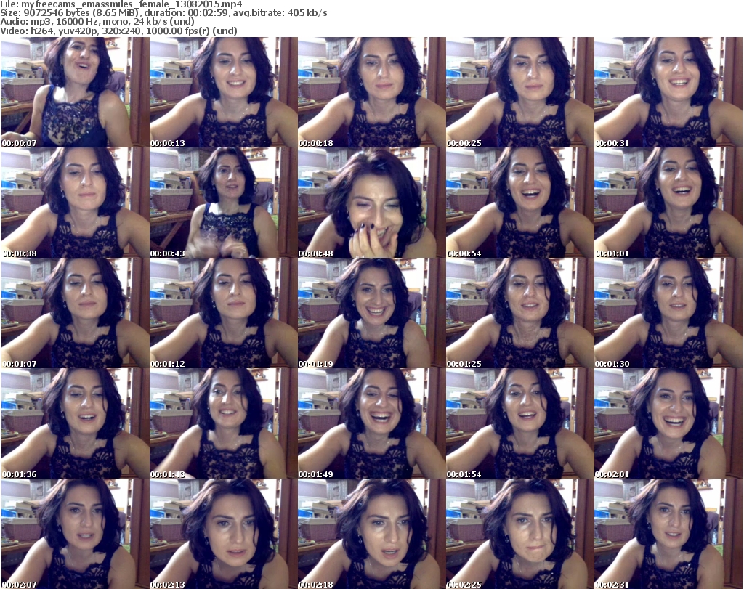Select the thumbnail frame stamped 00:00:07

(x=76, y=92)
